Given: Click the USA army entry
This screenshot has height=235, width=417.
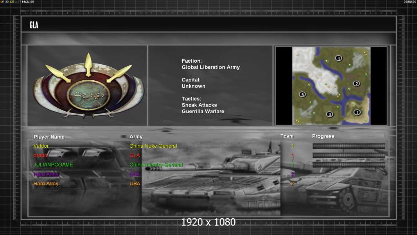Looking at the screenshot, I should coord(135,184).
